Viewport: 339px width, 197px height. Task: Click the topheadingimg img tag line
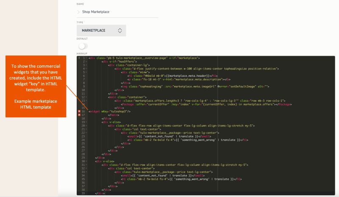coord(195,86)
